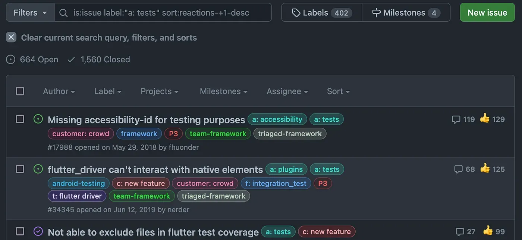Click the X icon to clear filters
Viewport: 522px width, 240px height.
(x=11, y=37)
